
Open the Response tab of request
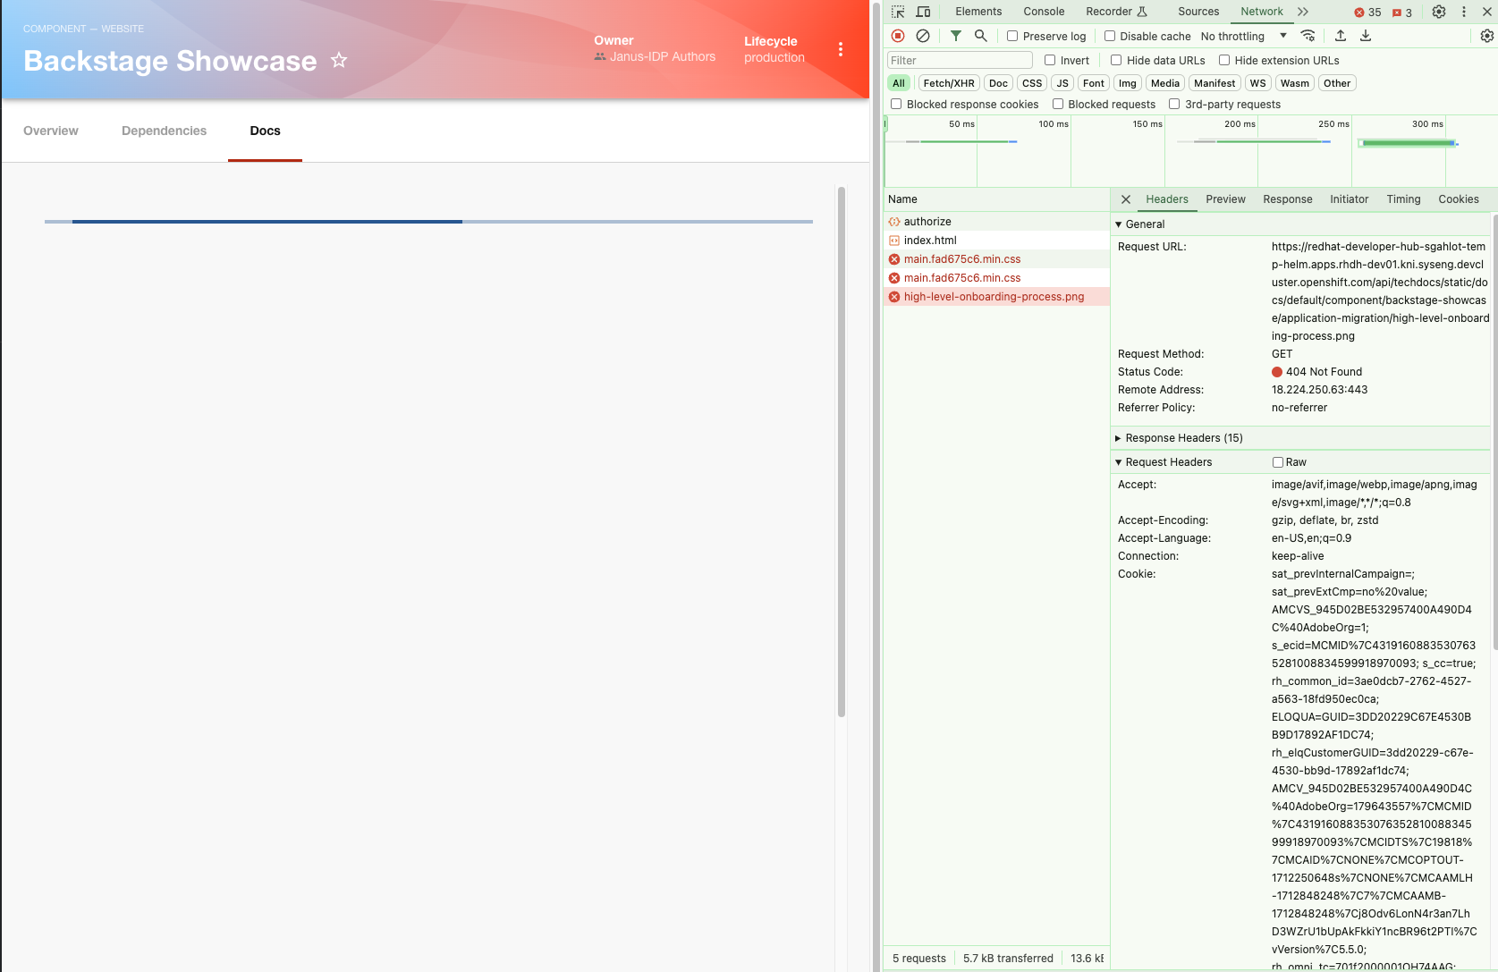click(1288, 199)
